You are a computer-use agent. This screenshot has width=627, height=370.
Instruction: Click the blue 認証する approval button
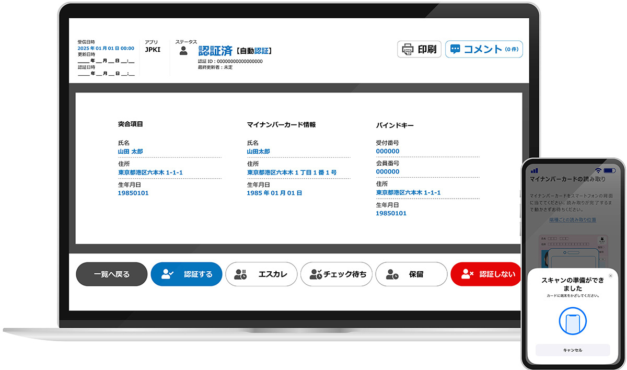click(x=186, y=274)
